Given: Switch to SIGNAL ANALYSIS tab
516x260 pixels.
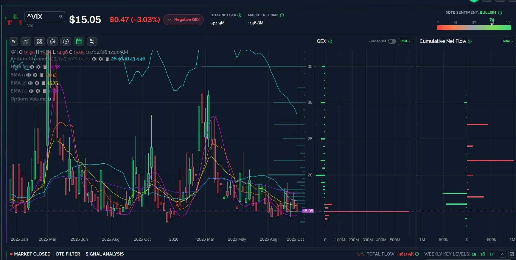Looking at the screenshot, I should [105, 254].
